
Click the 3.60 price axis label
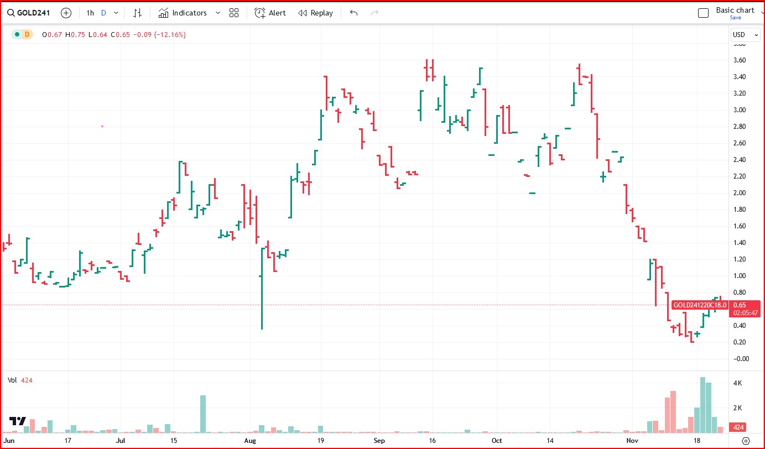pos(739,60)
